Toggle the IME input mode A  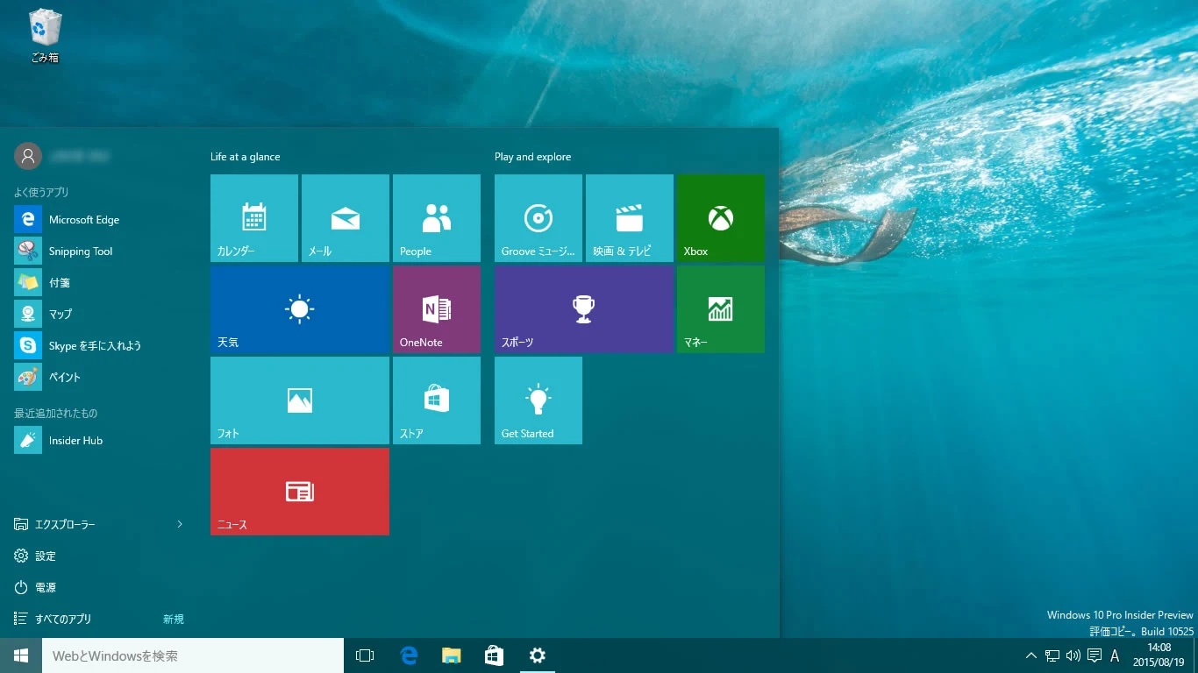point(1115,655)
